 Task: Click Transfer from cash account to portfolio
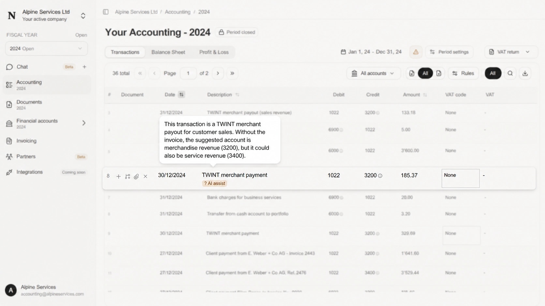[248, 214]
